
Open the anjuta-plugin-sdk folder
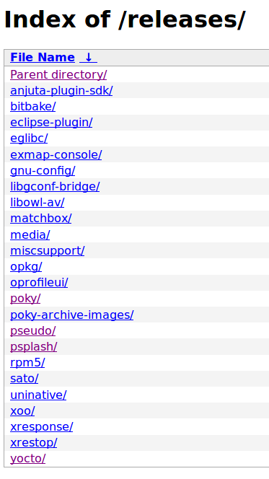click(61, 90)
